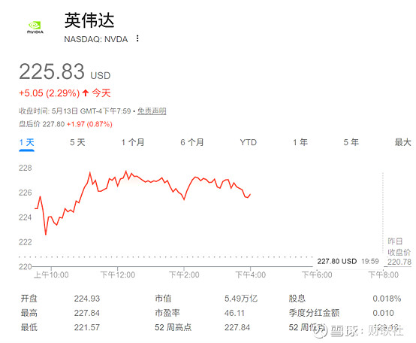The height and width of the screenshot is (343, 416).
Task: Click the 盘后价 227.80 after-hours price
Action: [x=42, y=124]
